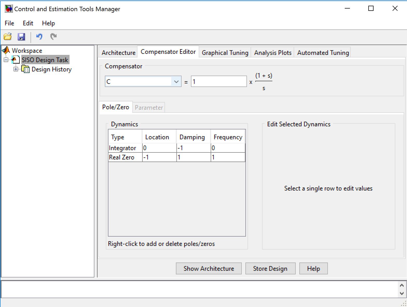Maximize the Tools Manager window
The width and height of the screenshot is (407, 307).
coord(371,9)
